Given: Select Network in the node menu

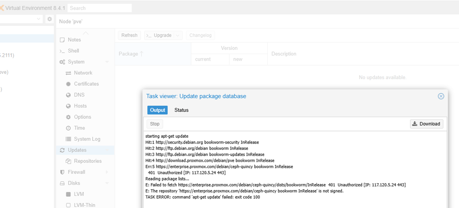Looking at the screenshot, I should 83,73.
